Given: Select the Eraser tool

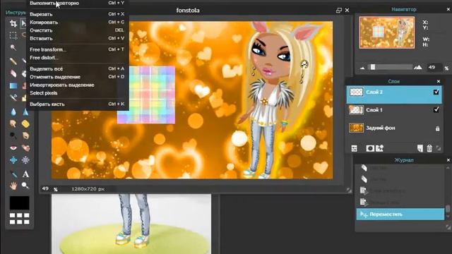Looking at the screenshot, I should (13, 73).
